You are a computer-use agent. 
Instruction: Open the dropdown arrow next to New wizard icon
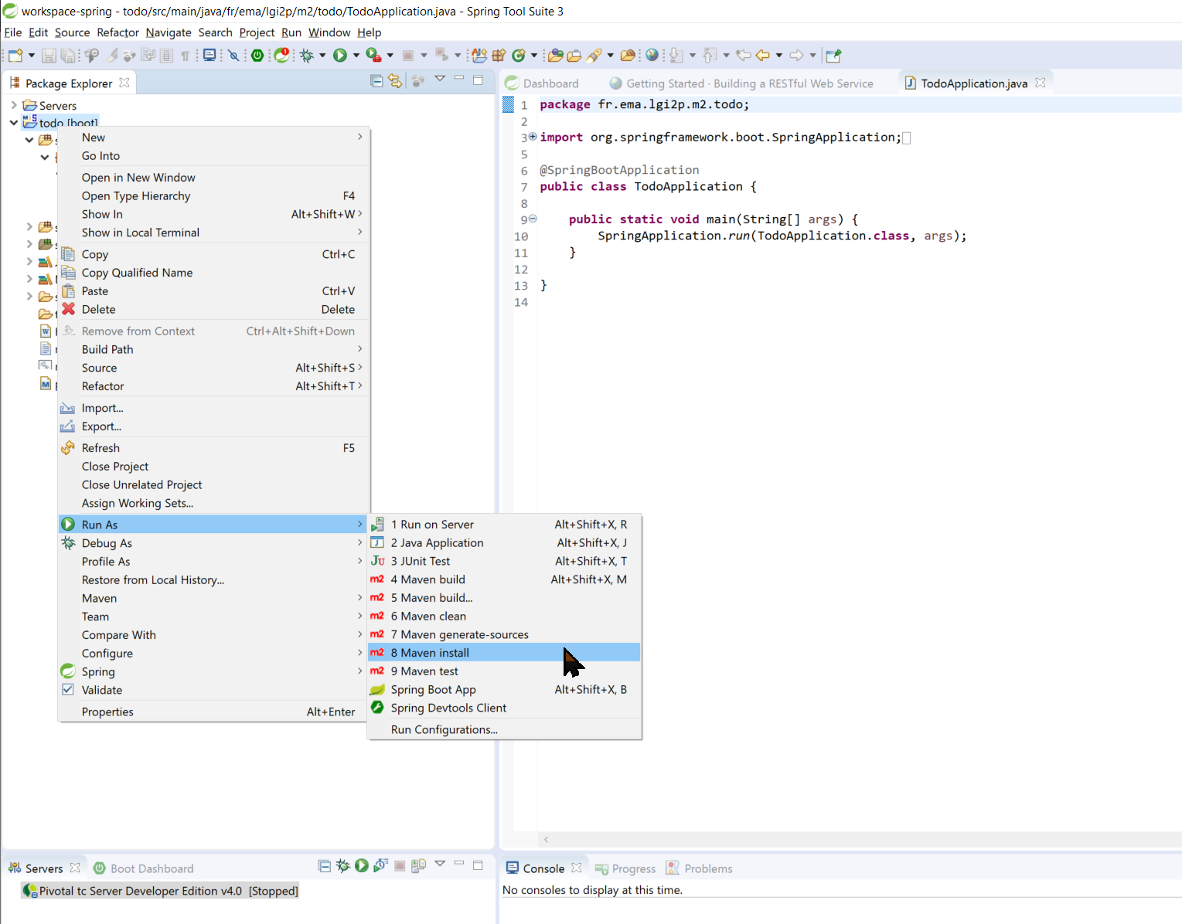[x=32, y=56]
